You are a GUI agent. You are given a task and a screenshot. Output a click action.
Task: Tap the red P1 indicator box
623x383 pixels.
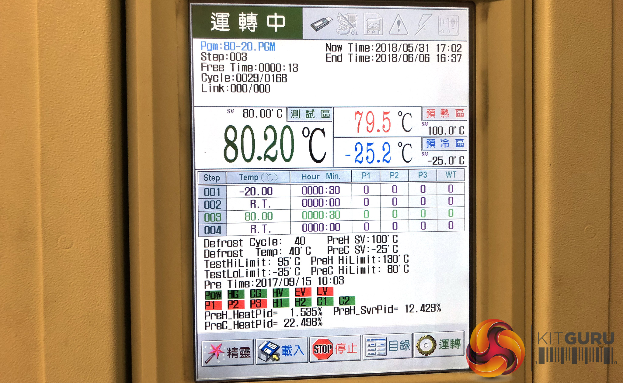pos(213,305)
